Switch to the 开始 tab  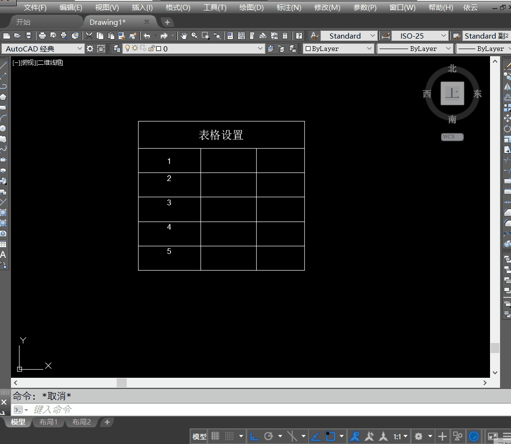click(23, 22)
